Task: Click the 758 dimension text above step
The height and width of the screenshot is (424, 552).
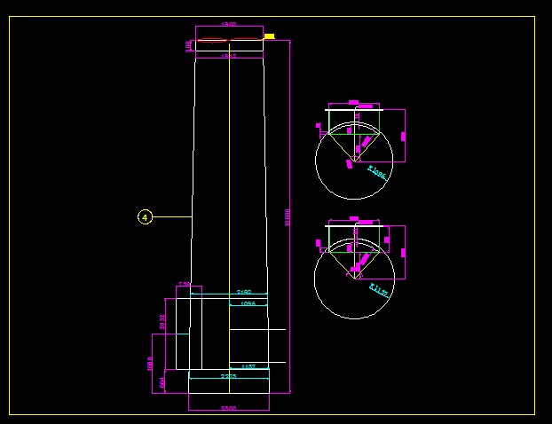Action: click(184, 285)
